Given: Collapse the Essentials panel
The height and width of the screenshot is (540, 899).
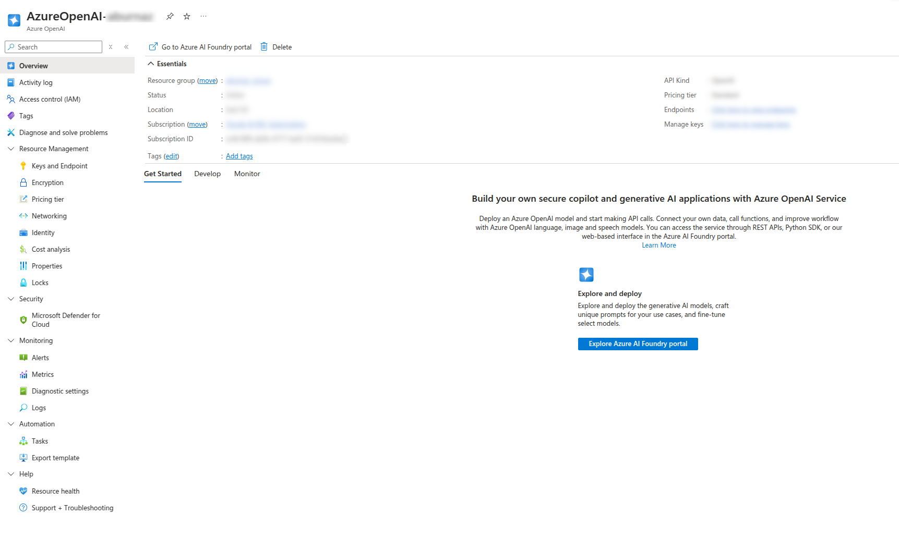Looking at the screenshot, I should tap(151, 64).
